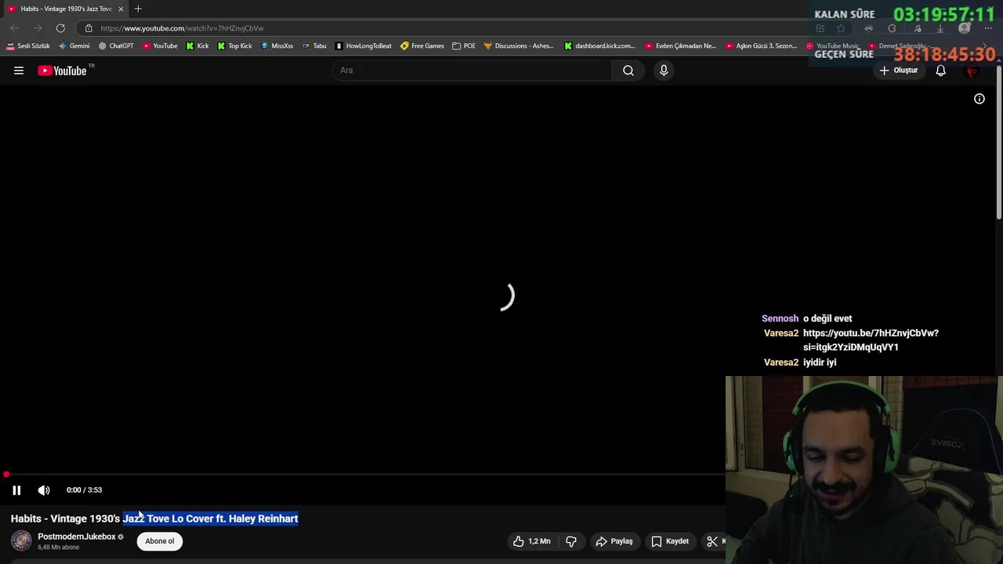Click the browser address bar URL

[182, 28]
